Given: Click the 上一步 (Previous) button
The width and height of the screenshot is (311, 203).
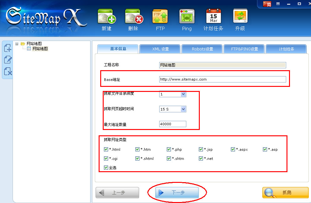Looking at the screenshot, I should click(117, 193).
